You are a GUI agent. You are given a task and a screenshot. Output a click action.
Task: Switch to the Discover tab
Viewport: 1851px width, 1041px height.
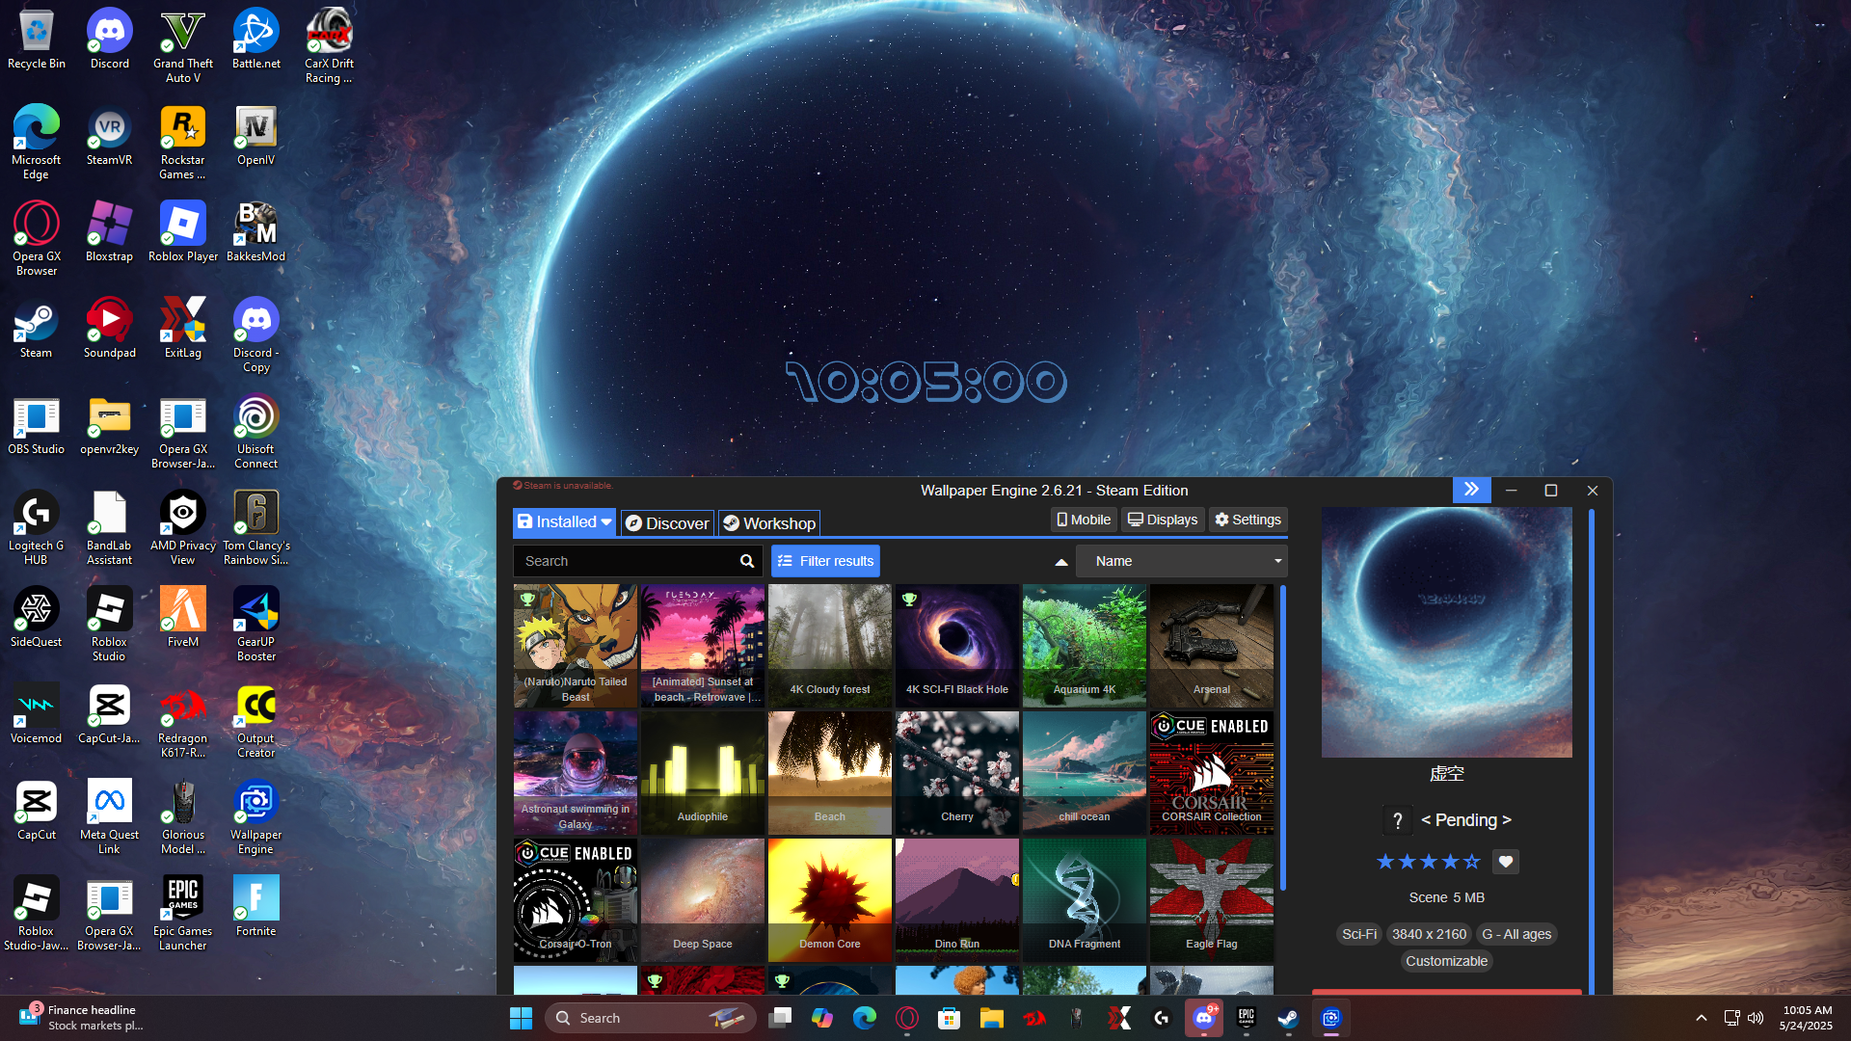pos(667,523)
